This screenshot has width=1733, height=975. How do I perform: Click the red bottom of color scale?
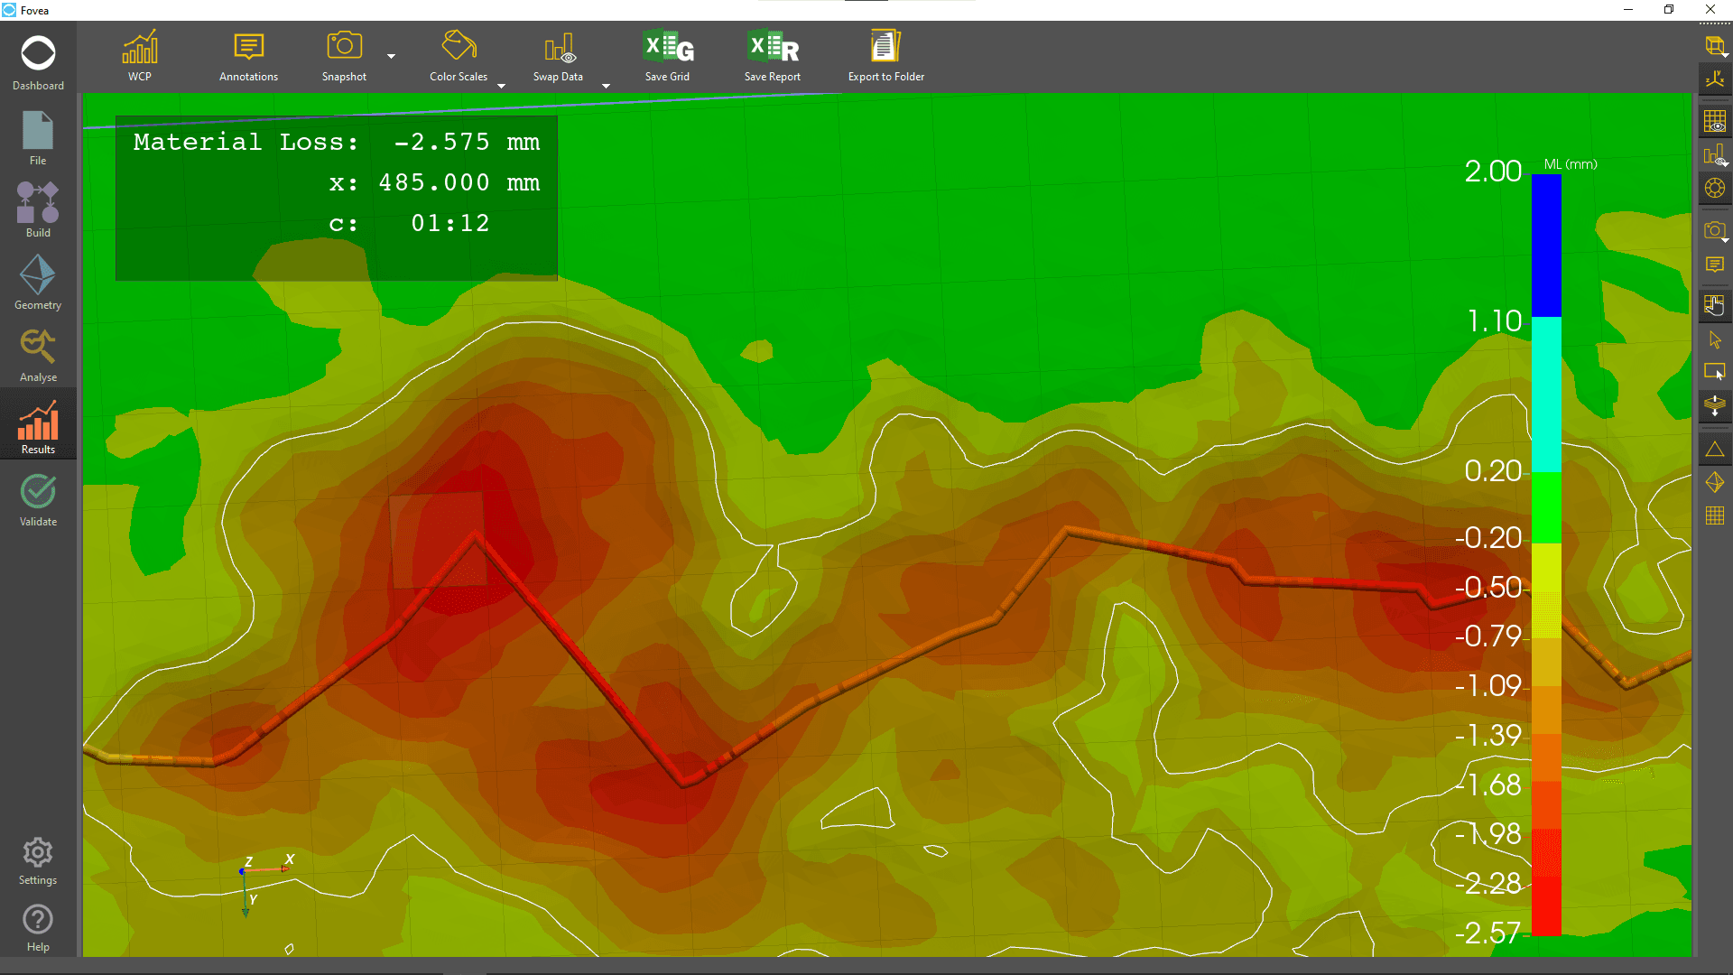coord(1546,883)
